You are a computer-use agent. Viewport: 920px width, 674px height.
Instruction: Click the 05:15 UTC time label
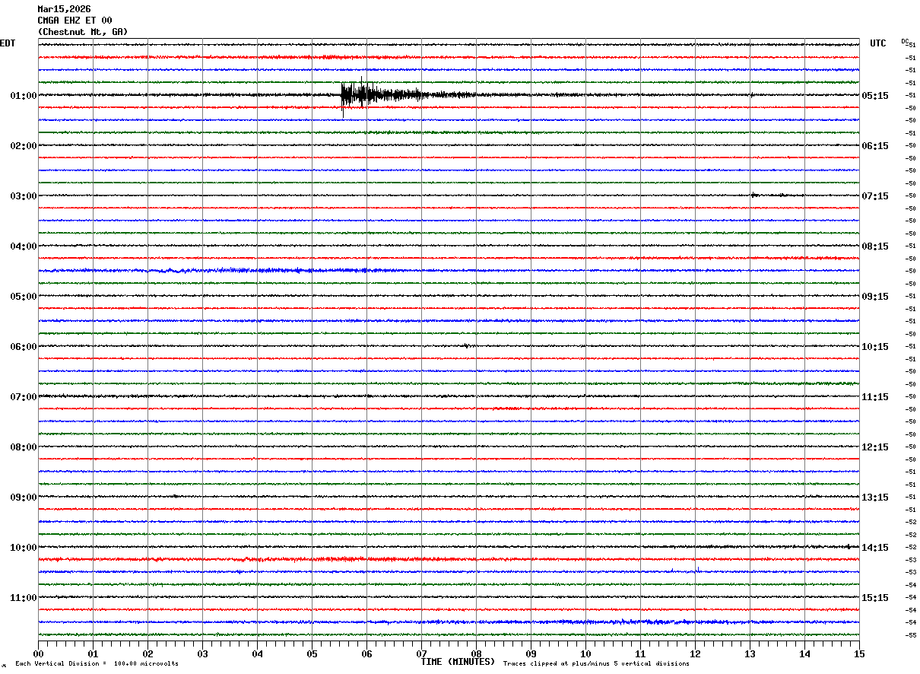[x=874, y=96]
